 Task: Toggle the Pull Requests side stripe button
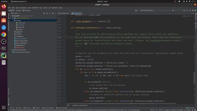9,26
